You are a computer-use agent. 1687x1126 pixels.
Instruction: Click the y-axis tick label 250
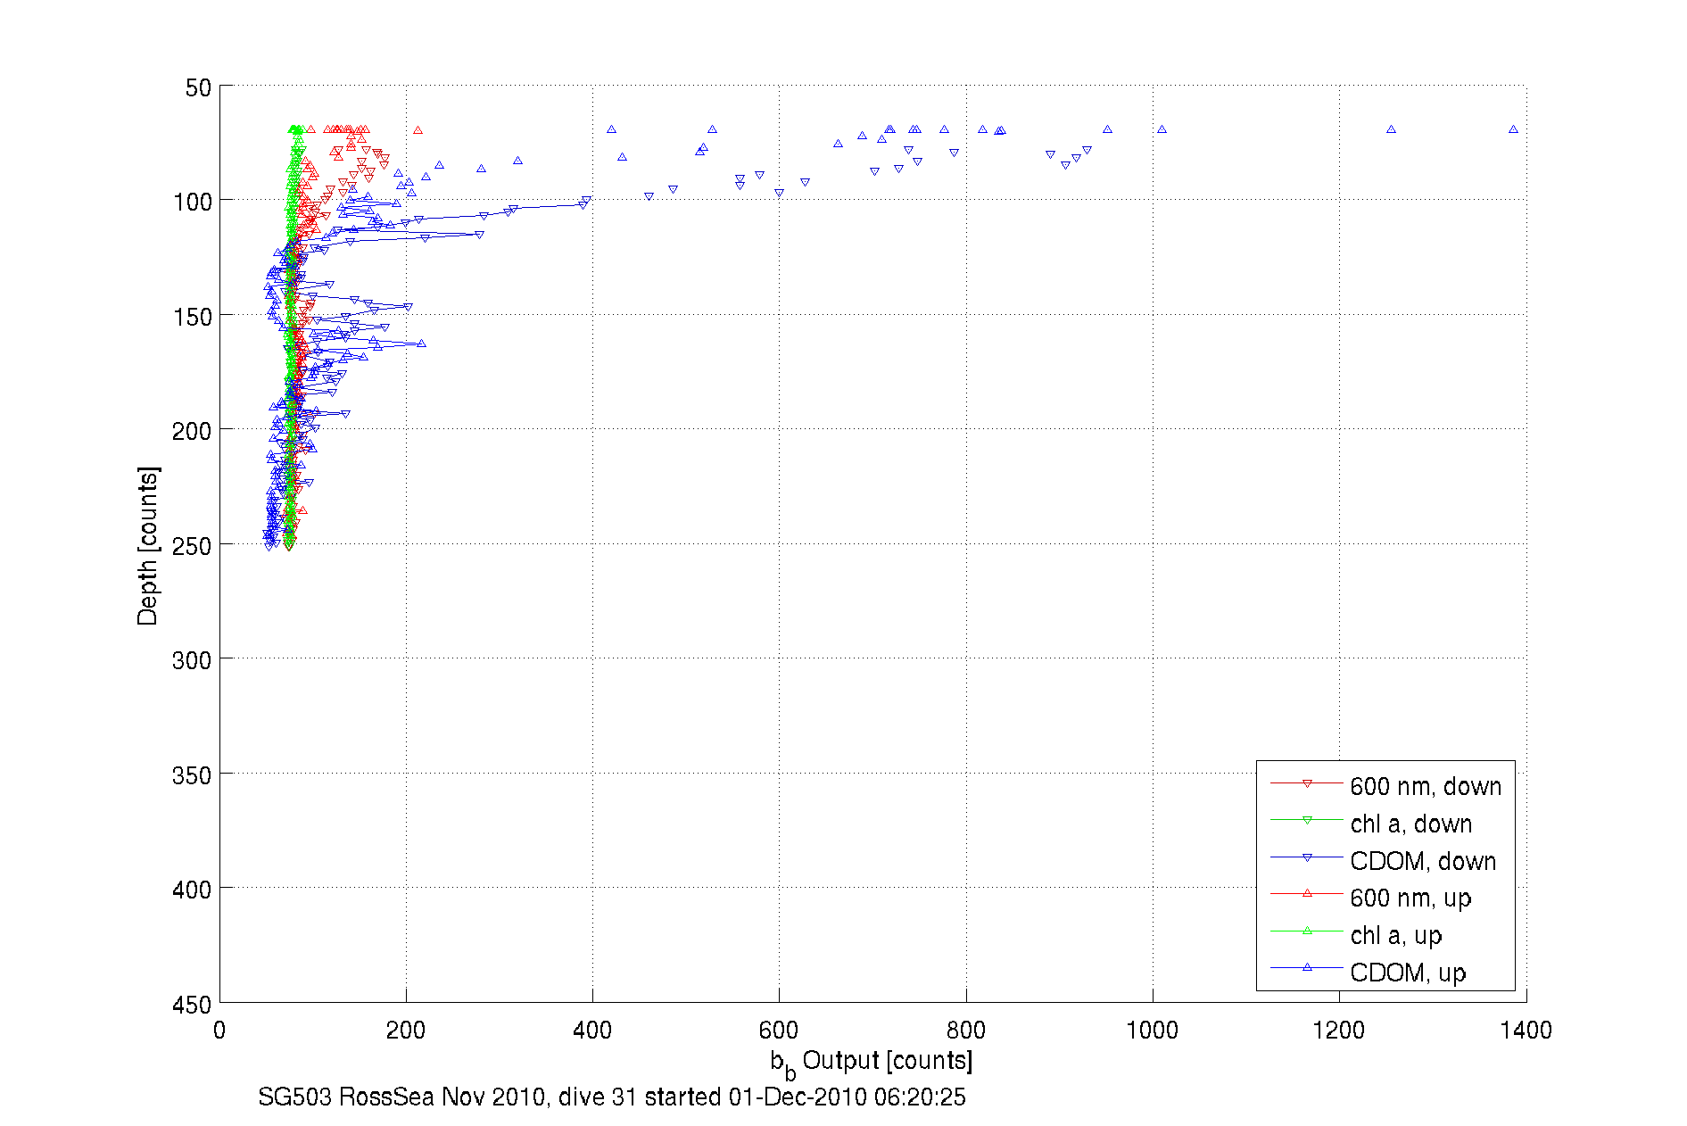(x=192, y=546)
